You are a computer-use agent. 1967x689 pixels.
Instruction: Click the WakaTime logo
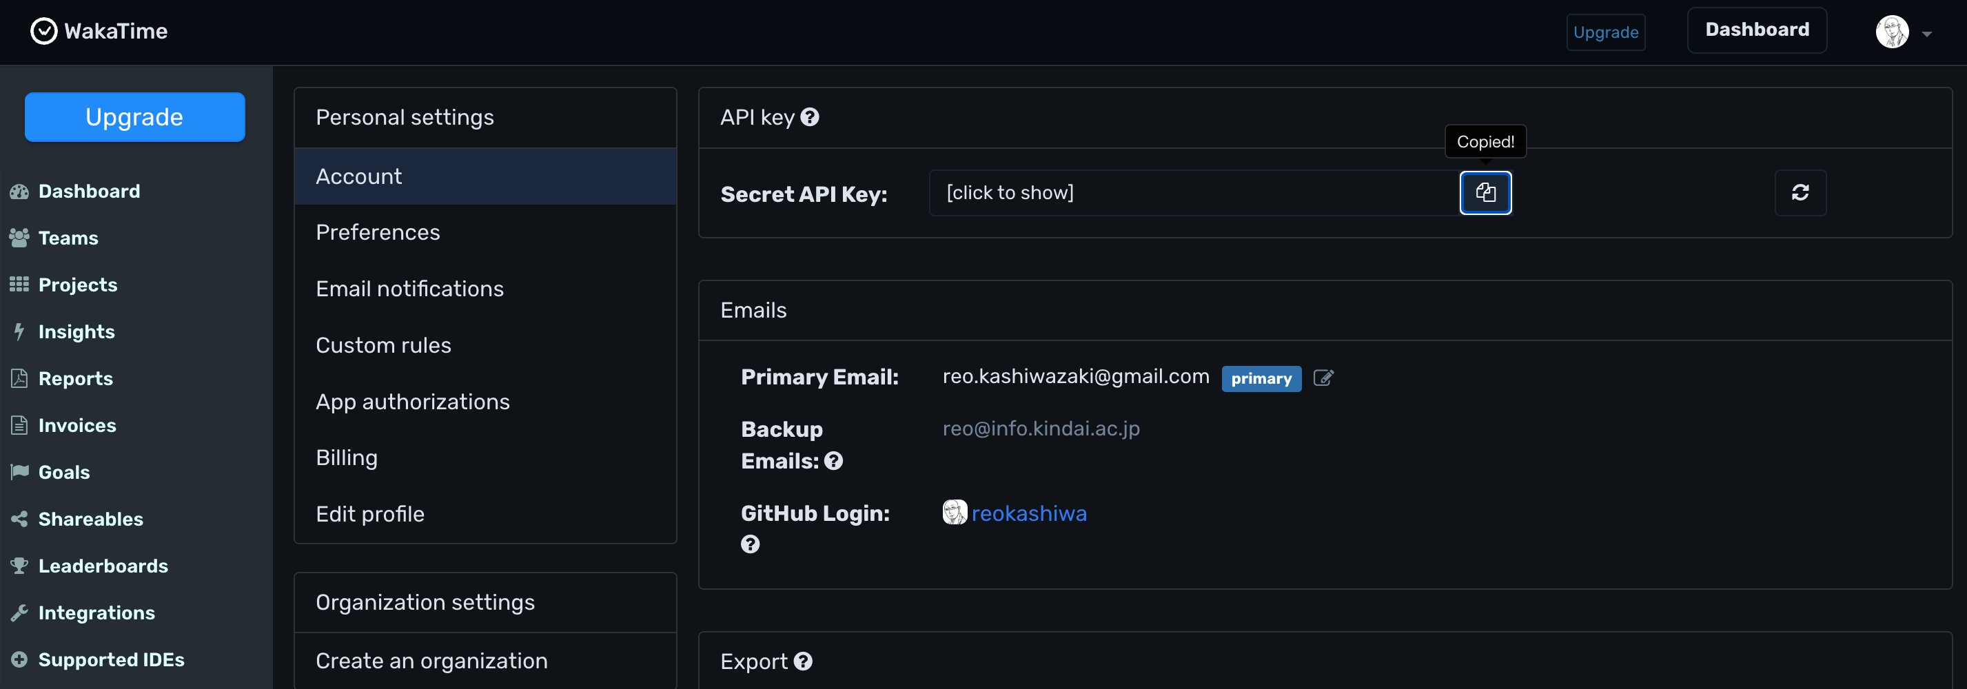(98, 31)
